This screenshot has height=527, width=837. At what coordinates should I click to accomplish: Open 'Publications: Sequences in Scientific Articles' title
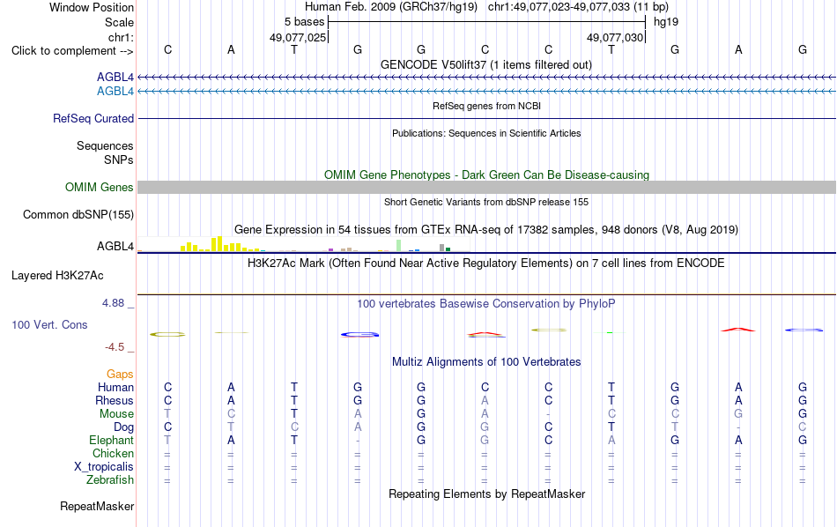pos(486,133)
